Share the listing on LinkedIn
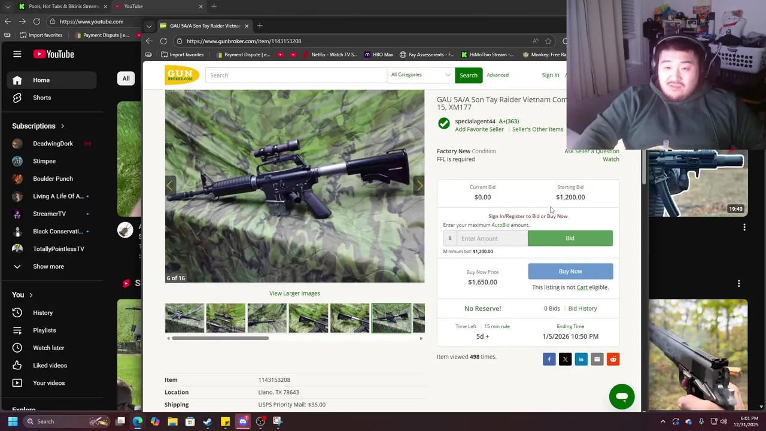The image size is (766, 431). pyautogui.click(x=581, y=359)
